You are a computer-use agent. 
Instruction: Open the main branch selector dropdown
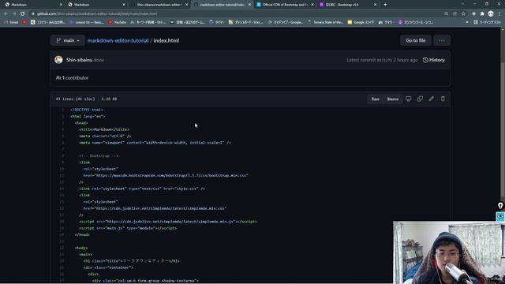tap(68, 40)
